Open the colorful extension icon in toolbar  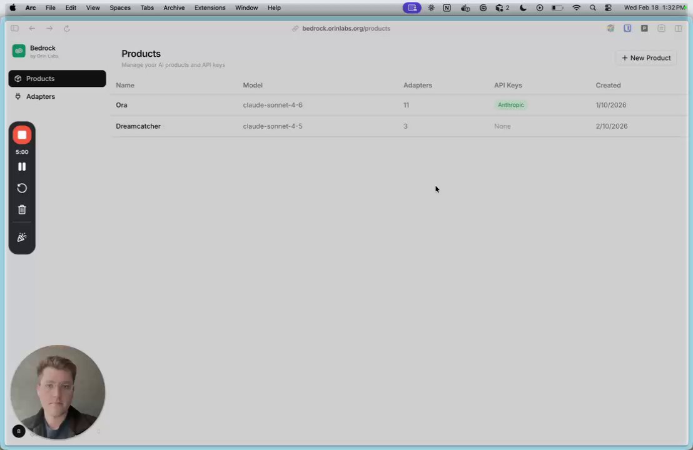coord(610,28)
